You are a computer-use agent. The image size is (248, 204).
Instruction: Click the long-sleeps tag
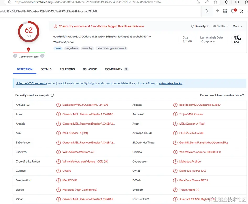(x=72, y=48)
